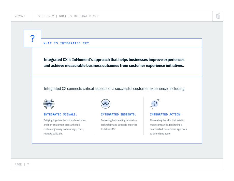Click the 'to prioritizing action' line

coord(160,134)
